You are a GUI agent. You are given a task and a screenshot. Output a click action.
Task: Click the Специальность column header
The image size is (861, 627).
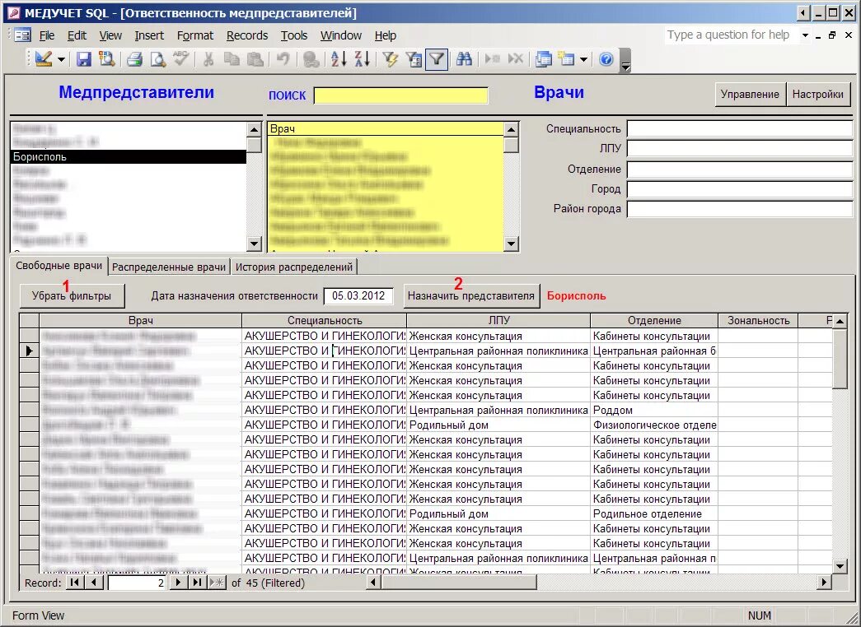325,320
